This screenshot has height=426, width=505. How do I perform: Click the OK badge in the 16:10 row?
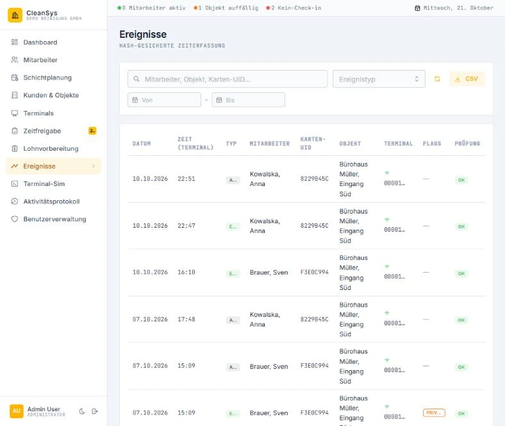461,273
